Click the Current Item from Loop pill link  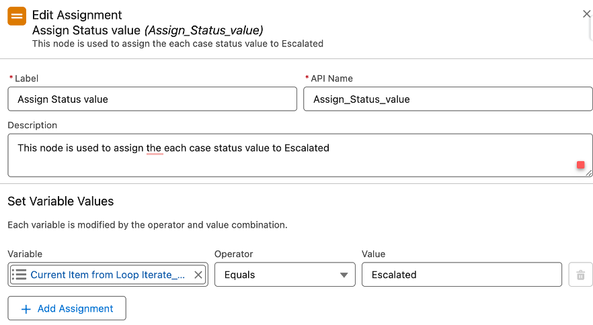pos(108,275)
